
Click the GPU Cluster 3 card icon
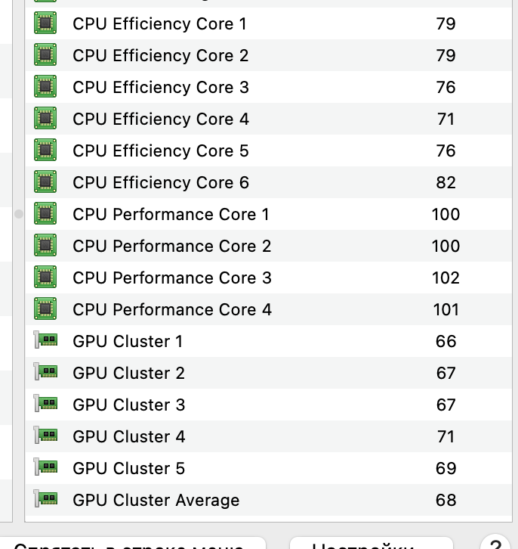coord(45,404)
